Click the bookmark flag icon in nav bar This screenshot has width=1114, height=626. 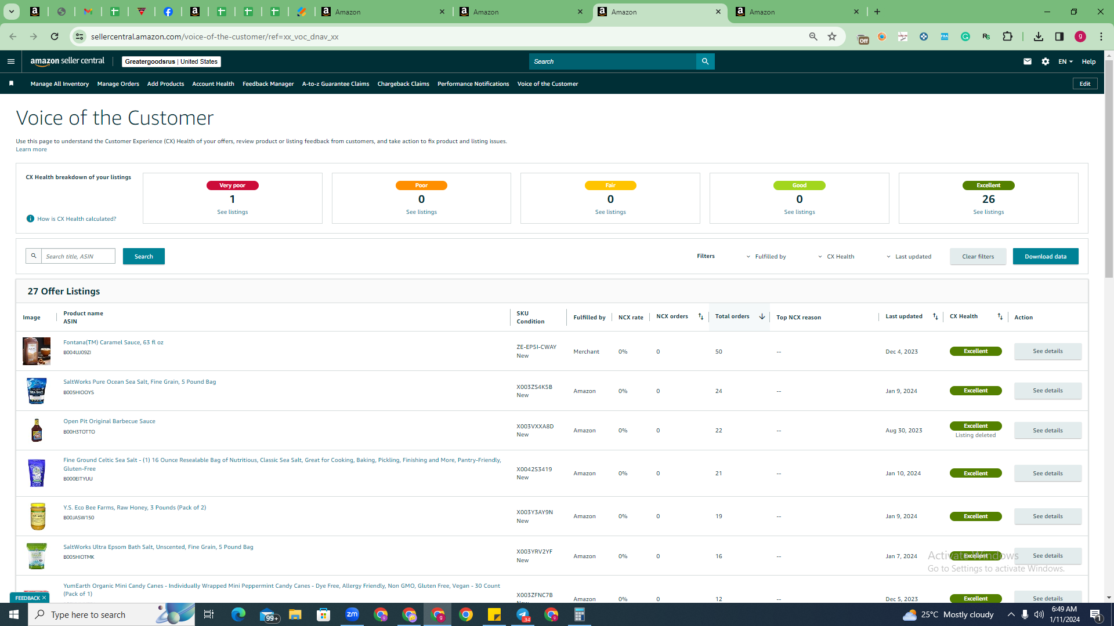tap(11, 83)
